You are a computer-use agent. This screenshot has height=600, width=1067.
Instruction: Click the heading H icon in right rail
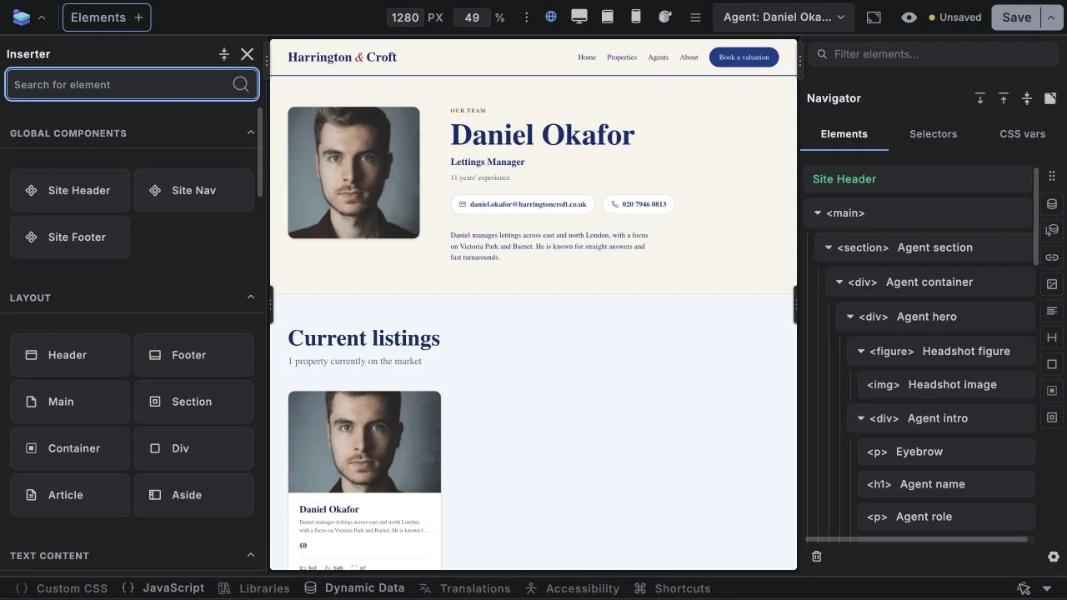click(x=1052, y=337)
